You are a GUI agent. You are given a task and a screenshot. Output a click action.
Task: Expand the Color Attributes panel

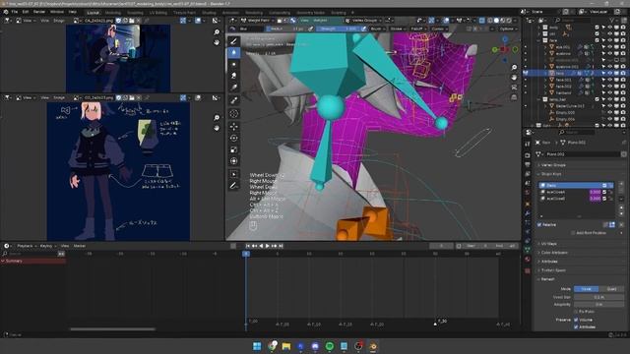click(x=553, y=253)
